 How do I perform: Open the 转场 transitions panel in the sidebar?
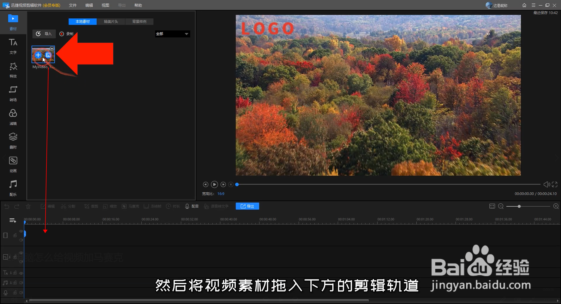pos(13,94)
